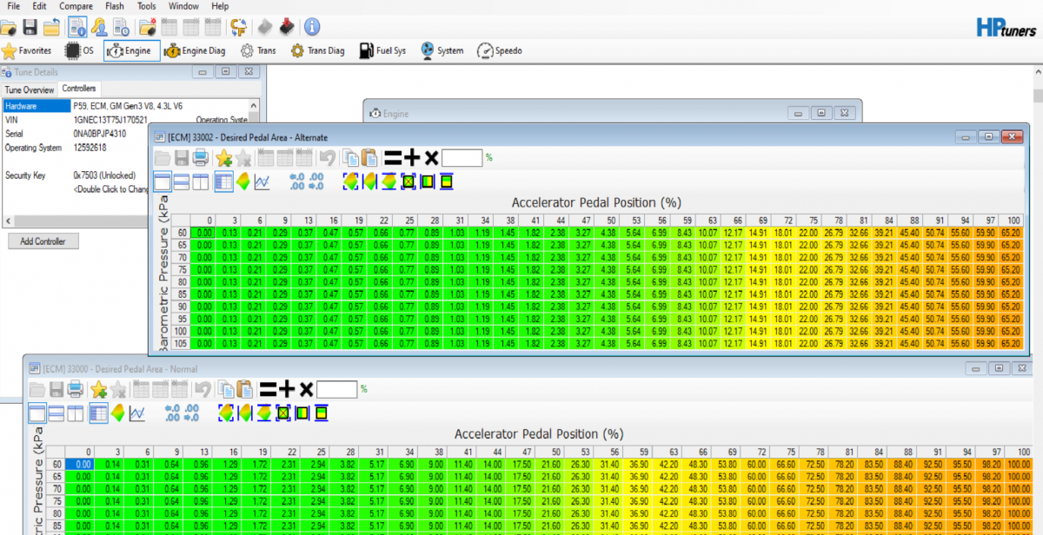Open the File menu
Image resolution: width=1043 pixels, height=535 pixels.
pyautogui.click(x=13, y=6)
